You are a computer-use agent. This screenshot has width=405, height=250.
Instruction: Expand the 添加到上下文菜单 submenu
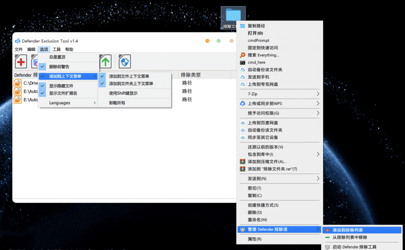pos(68,76)
